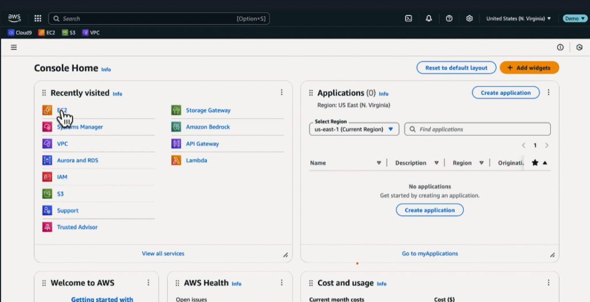Open the CloudShell icon
The width and height of the screenshot is (590, 302).
[x=409, y=18]
